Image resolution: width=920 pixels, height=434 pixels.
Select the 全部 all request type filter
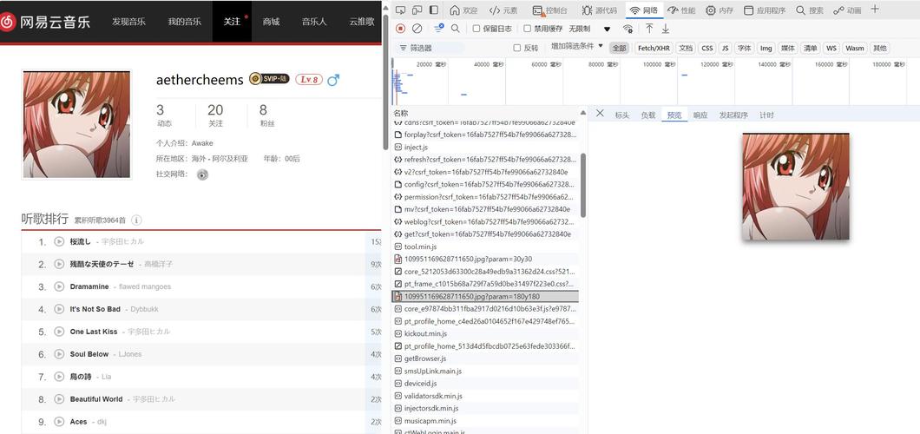coord(620,48)
